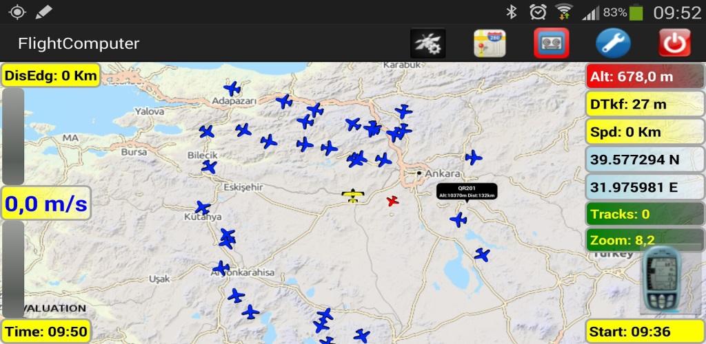Tap the red power off icon
The height and width of the screenshot is (344, 706).
click(674, 43)
